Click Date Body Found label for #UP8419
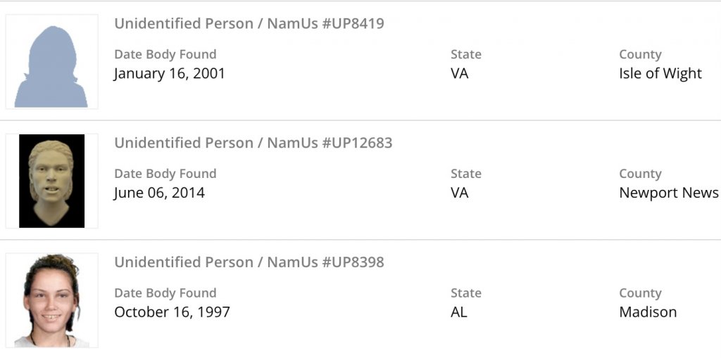The image size is (721, 358). point(165,55)
